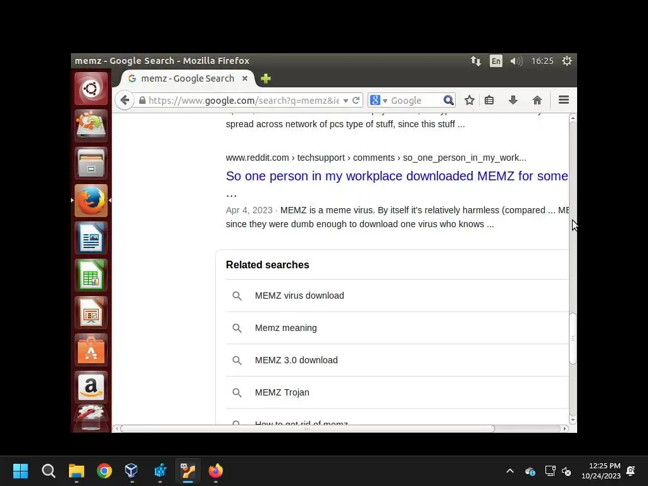Image resolution: width=648 pixels, height=486 pixels.
Task: Click the address bar URL field
Action: [x=244, y=101]
